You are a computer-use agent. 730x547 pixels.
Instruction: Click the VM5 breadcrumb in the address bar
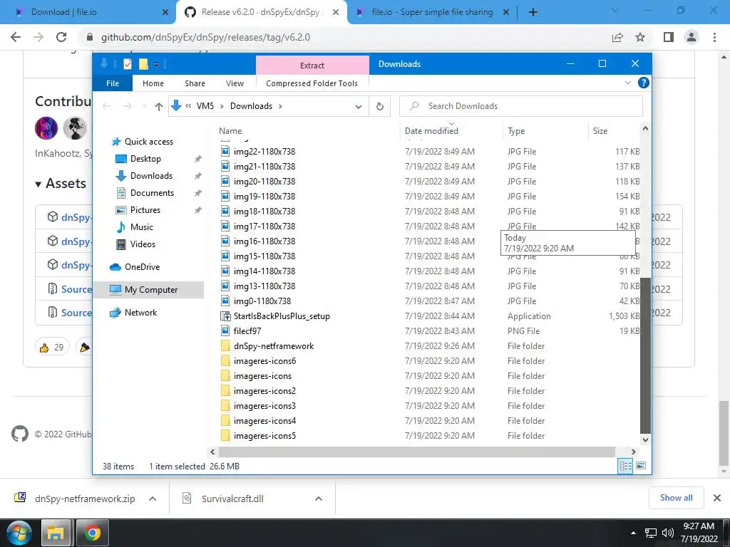coord(205,106)
